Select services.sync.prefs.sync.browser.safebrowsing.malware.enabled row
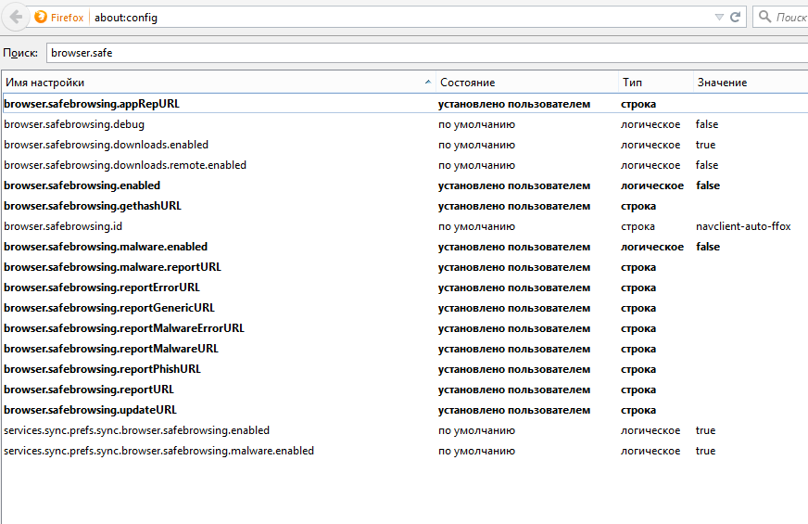Viewport: 808px width, 524px height. (x=405, y=451)
